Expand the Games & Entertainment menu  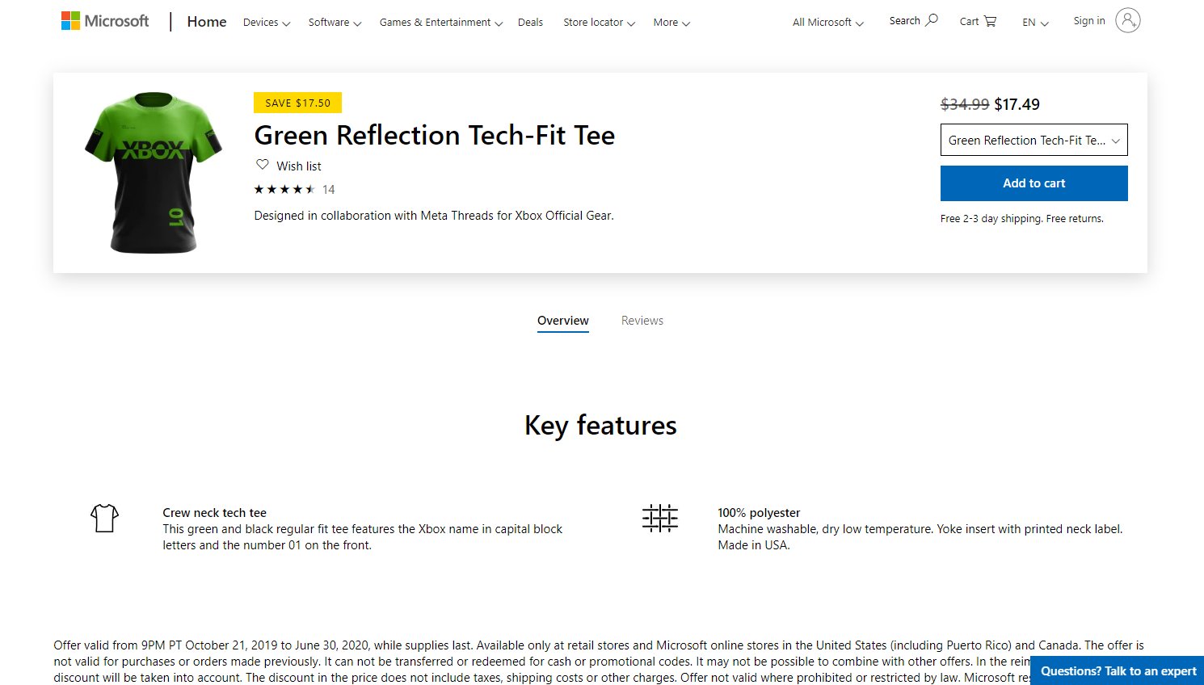click(441, 23)
